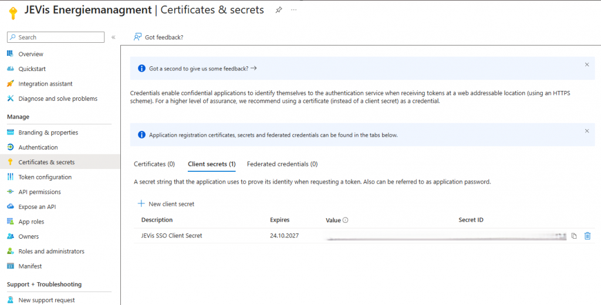Copy the client secret ID to clipboard
Viewport: 601px width, 305px height.
(574, 236)
